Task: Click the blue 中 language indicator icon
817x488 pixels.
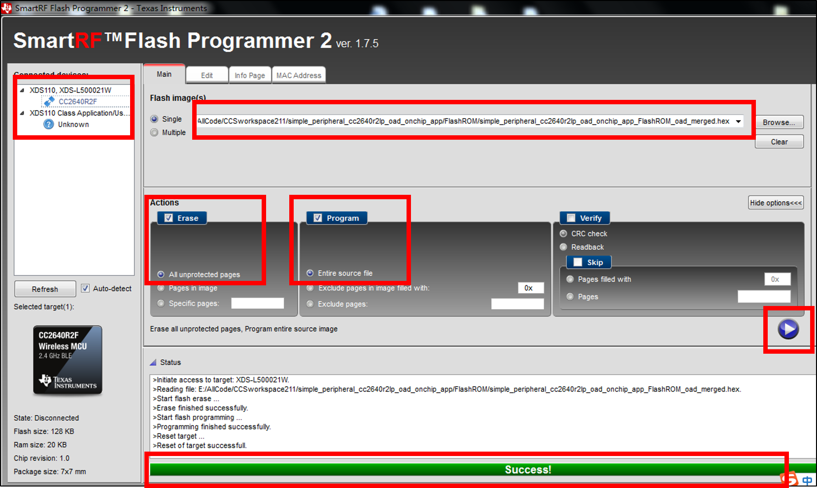Action: (807, 480)
